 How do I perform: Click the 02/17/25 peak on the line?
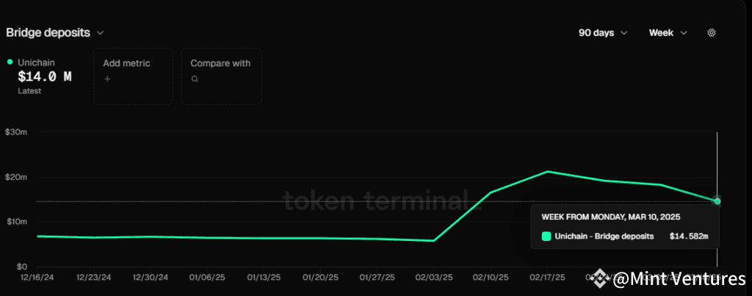pos(547,171)
